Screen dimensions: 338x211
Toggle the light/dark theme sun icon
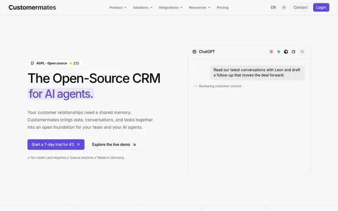pyautogui.click(x=284, y=7)
